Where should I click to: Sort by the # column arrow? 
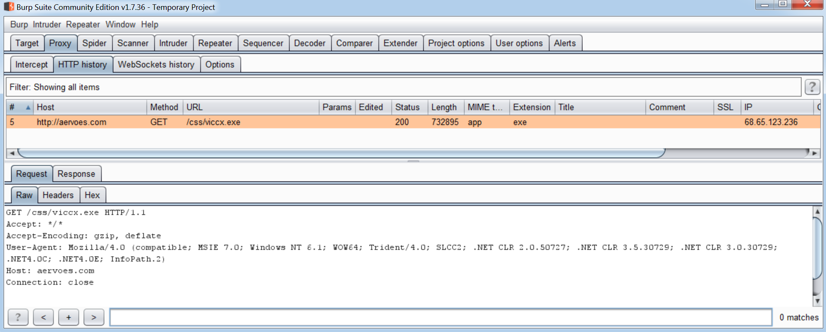pyautogui.click(x=28, y=107)
